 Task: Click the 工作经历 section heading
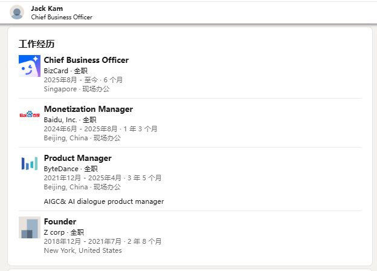coord(36,44)
